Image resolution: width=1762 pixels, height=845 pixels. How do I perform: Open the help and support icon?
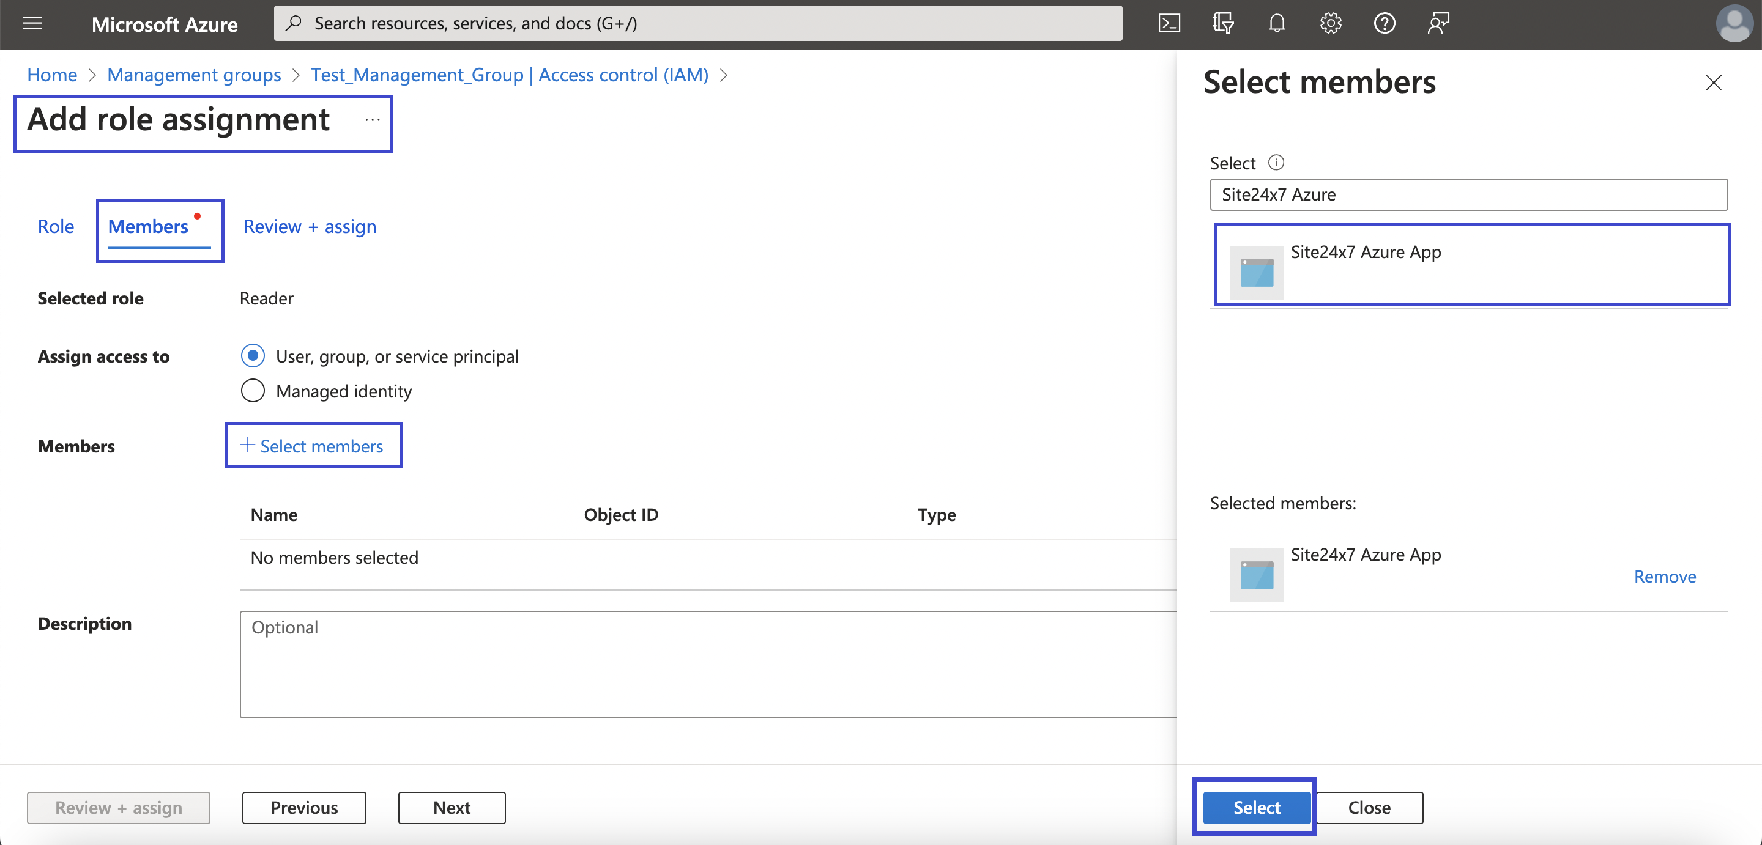point(1384,23)
